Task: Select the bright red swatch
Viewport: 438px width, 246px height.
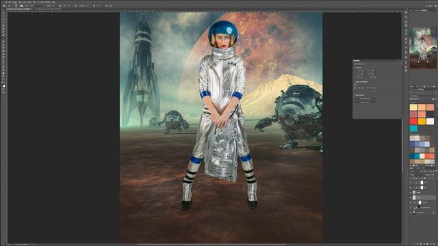Action: (x=413, y=121)
